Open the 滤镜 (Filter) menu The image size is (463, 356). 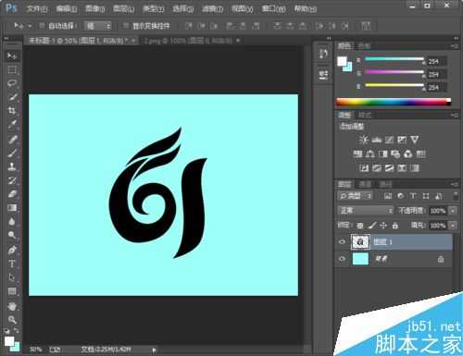click(212, 8)
